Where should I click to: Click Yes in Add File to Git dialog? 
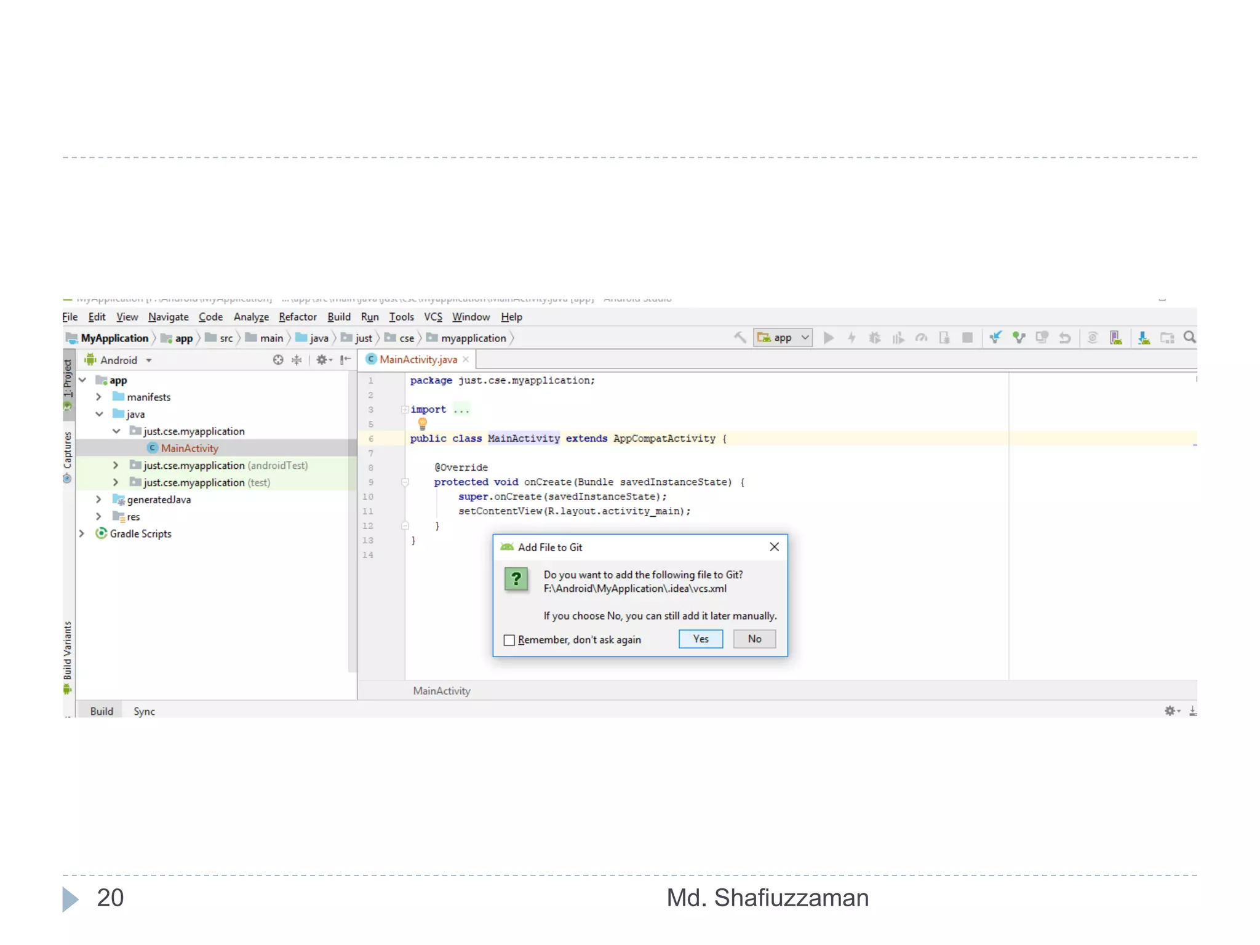point(700,639)
